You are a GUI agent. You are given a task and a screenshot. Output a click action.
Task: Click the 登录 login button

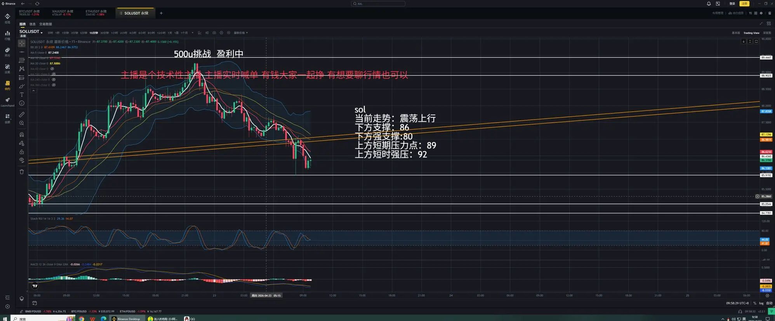(732, 3)
